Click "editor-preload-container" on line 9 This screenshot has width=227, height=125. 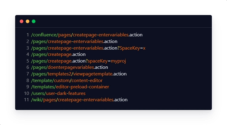pyautogui.click(x=82, y=87)
